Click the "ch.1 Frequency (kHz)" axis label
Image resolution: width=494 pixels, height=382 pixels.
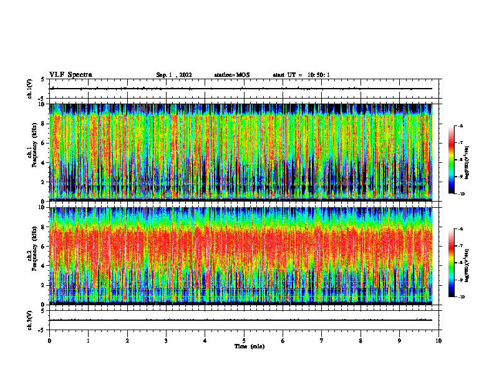click(32, 145)
